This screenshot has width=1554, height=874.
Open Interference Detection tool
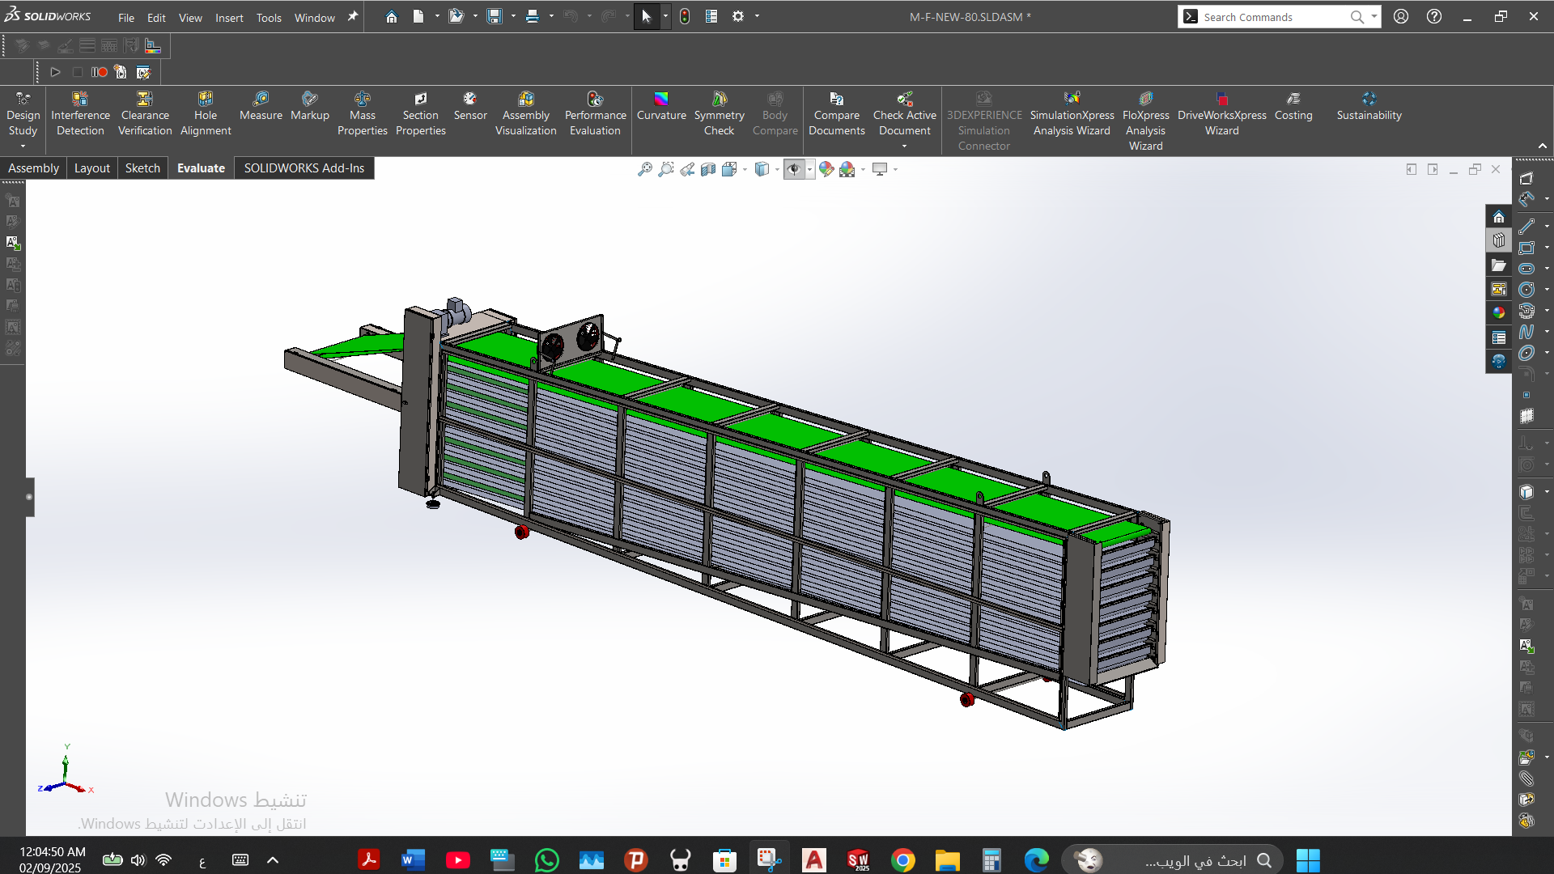point(80,113)
